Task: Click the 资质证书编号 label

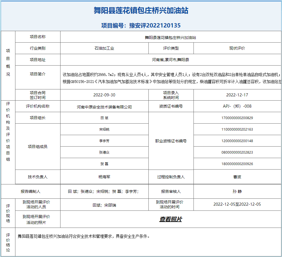Action: click(171, 106)
